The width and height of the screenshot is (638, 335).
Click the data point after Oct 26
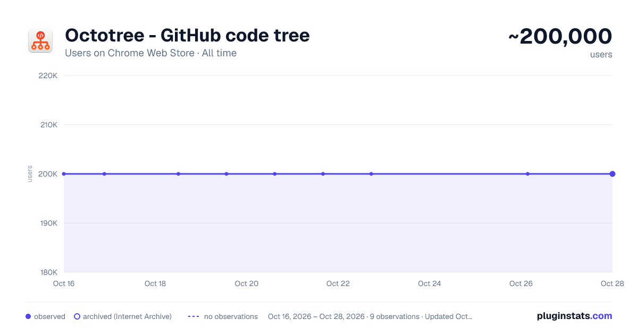[x=527, y=174]
